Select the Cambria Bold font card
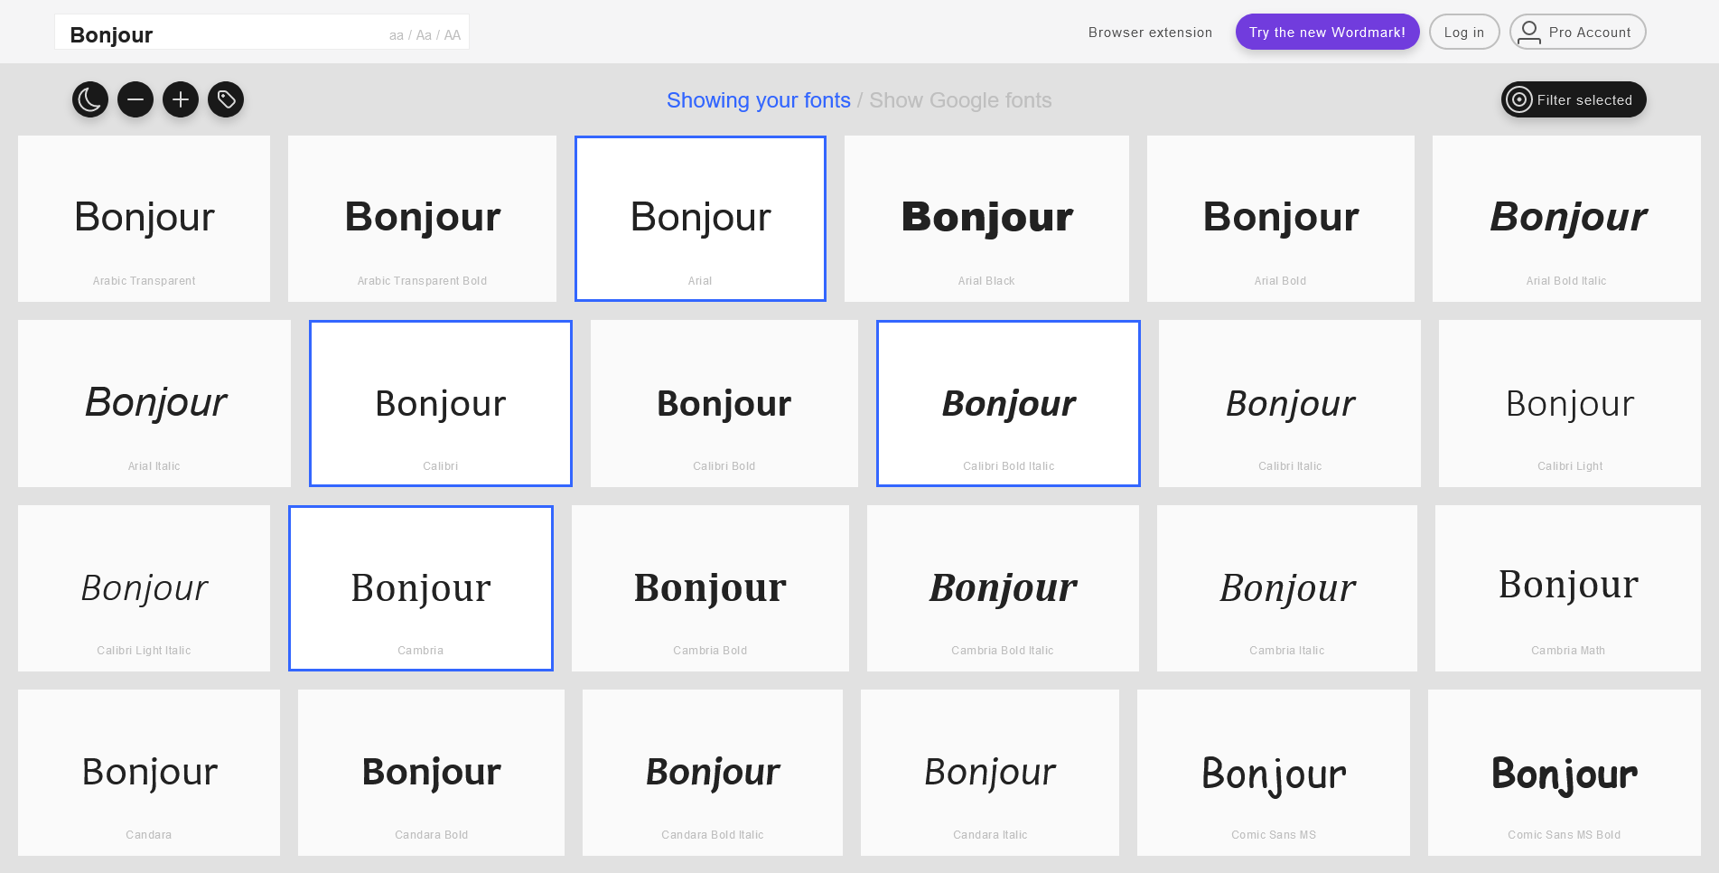The width and height of the screenshot is (1719, 873). pyautogui.click(x=710, y=588)
